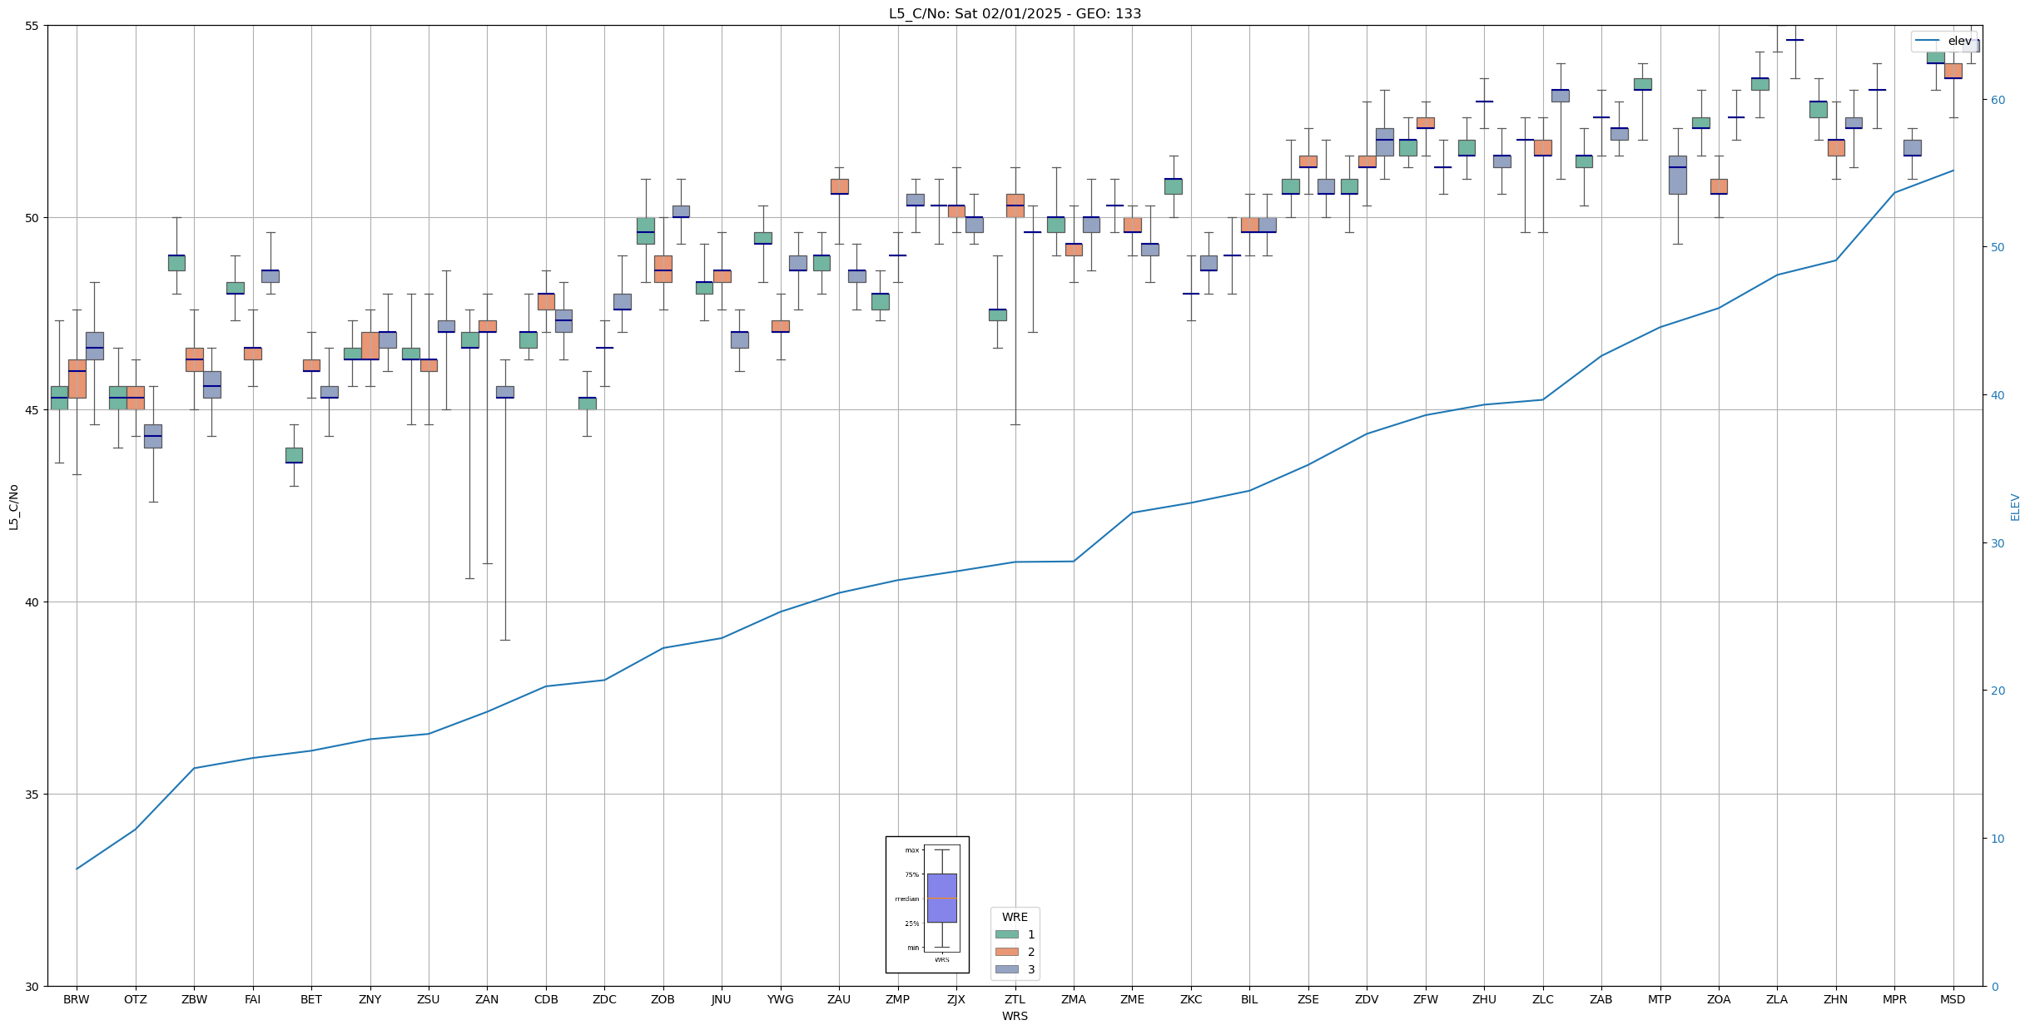Viewport: 2030px width, 1030px height.
Task: Click the ZAN station label on x-axis
Action: [487, 999]
